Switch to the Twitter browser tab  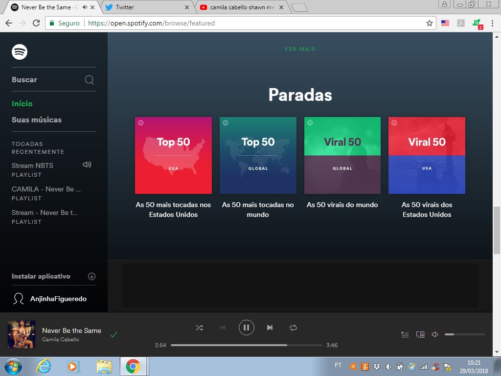point(147,7)
